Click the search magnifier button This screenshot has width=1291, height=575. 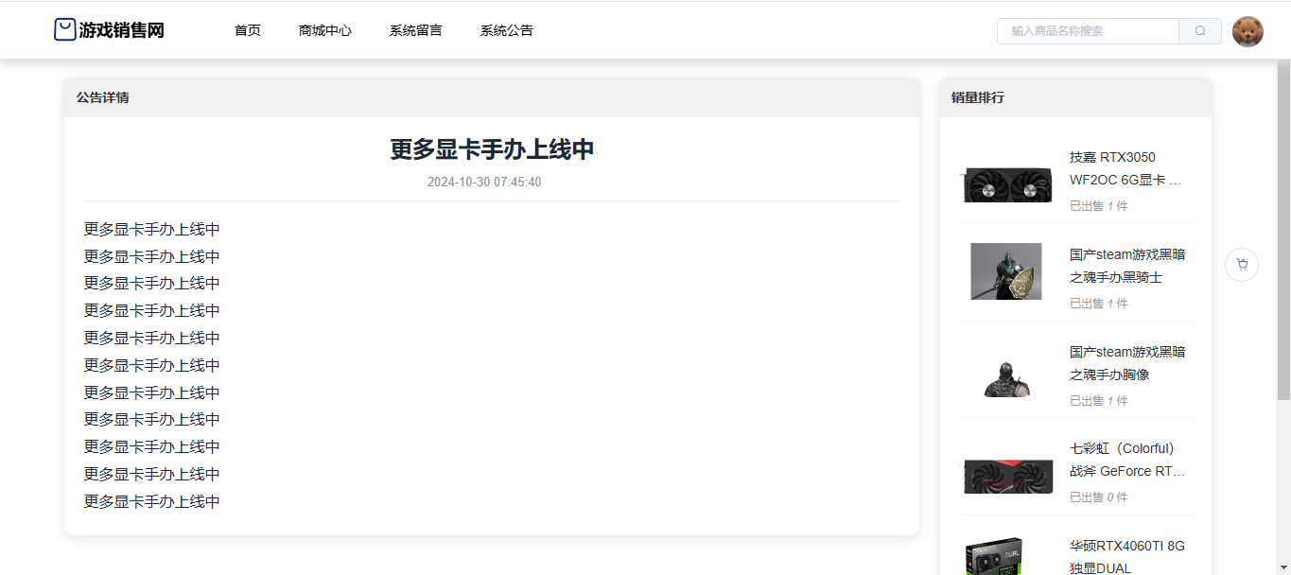tap(1200, 31)
